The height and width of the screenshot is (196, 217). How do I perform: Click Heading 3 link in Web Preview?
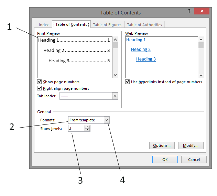(x=146, y=59)
